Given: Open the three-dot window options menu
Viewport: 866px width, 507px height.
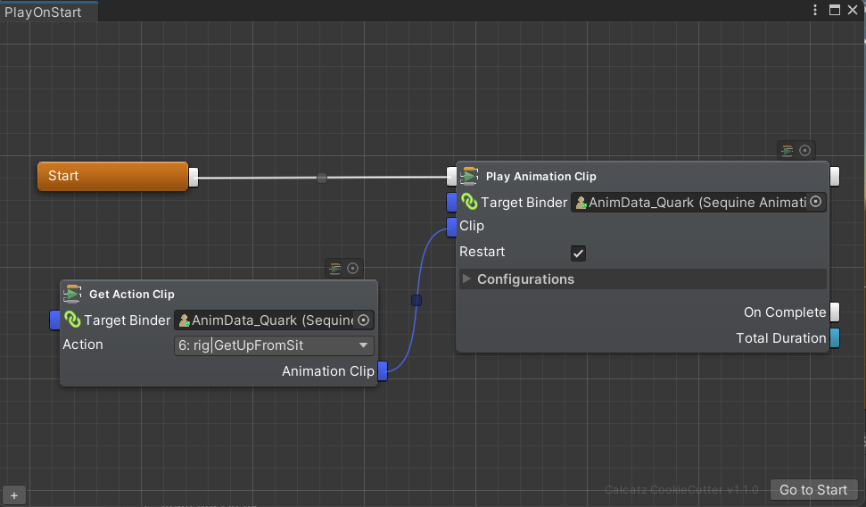Looking at the screenshot, I should point(815,10).
